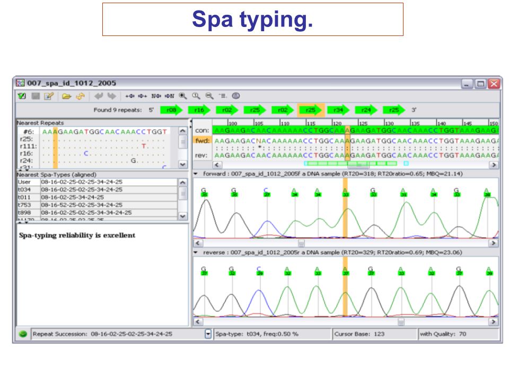Click the r111: repeat row label
The image size is (509, 381).
pyautogui.click(x=29, y=146)
